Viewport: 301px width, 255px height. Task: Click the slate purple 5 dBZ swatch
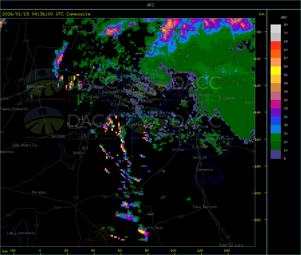(276, 154)
